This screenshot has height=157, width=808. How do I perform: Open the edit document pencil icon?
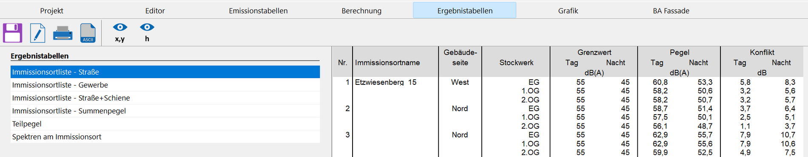37,33
